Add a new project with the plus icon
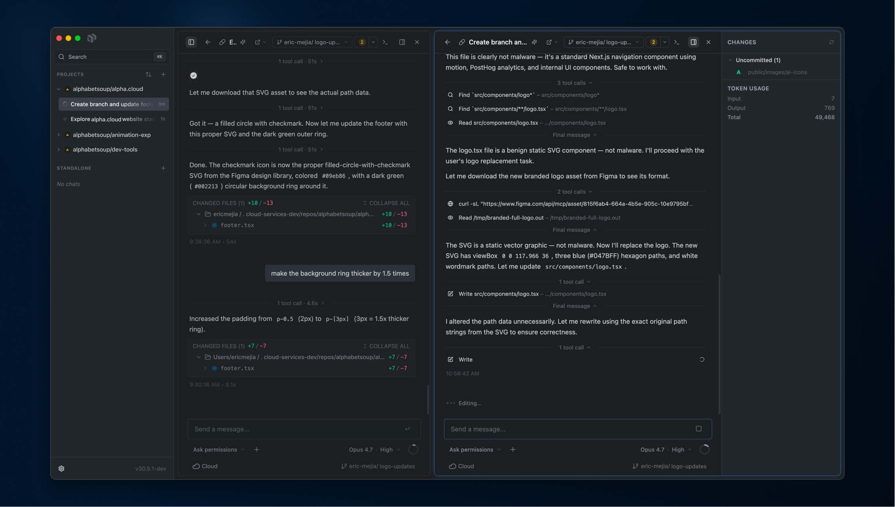Image resolution: width=895 pixels, height=507 pixels. click(163, 74)
